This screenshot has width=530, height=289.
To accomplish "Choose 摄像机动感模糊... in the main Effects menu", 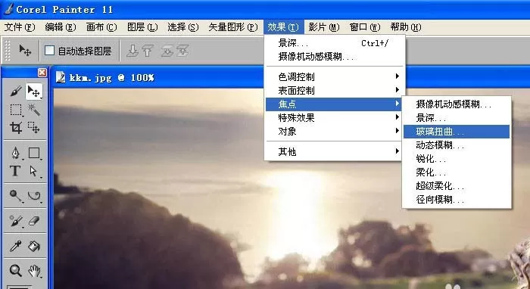I will tap(335, 57).
